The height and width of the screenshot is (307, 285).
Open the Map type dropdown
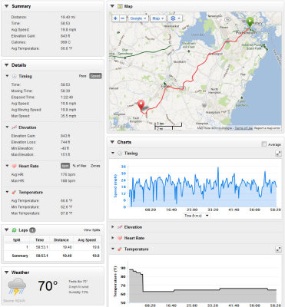click(157, 18)
